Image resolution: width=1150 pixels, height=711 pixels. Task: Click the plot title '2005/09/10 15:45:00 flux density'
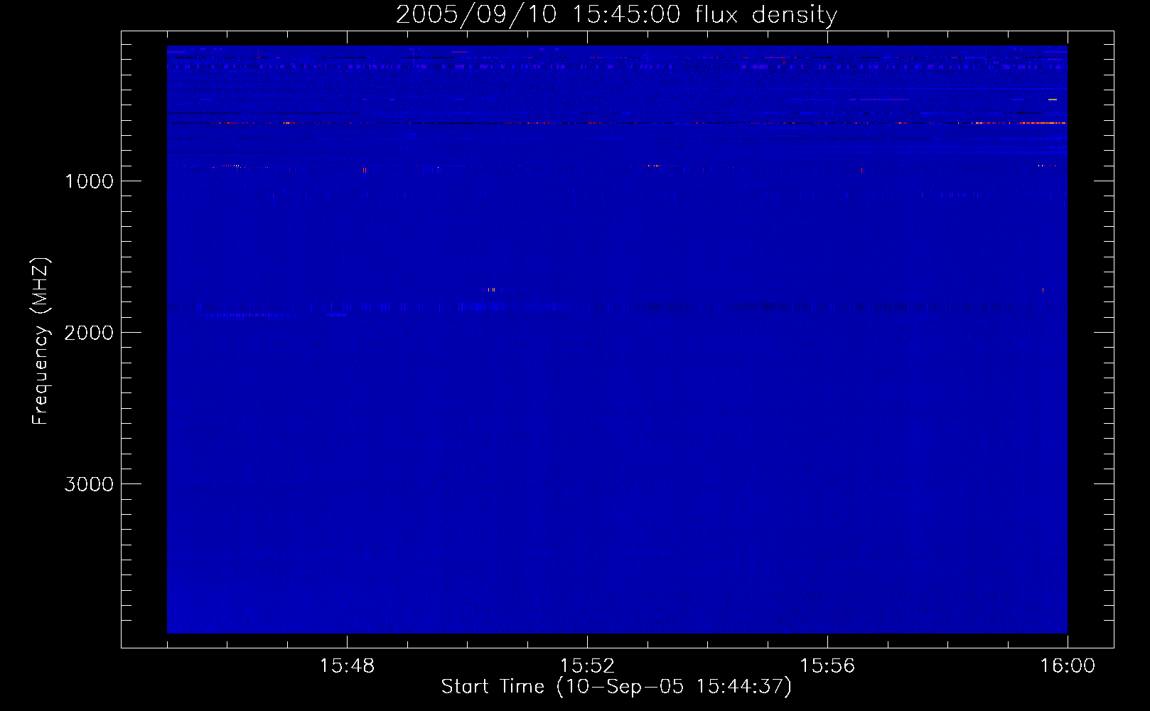(616, 15)
